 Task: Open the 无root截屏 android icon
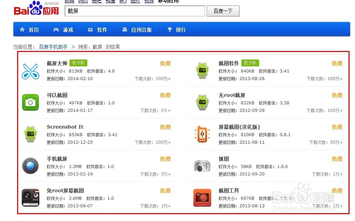click(x=202, y=102)
